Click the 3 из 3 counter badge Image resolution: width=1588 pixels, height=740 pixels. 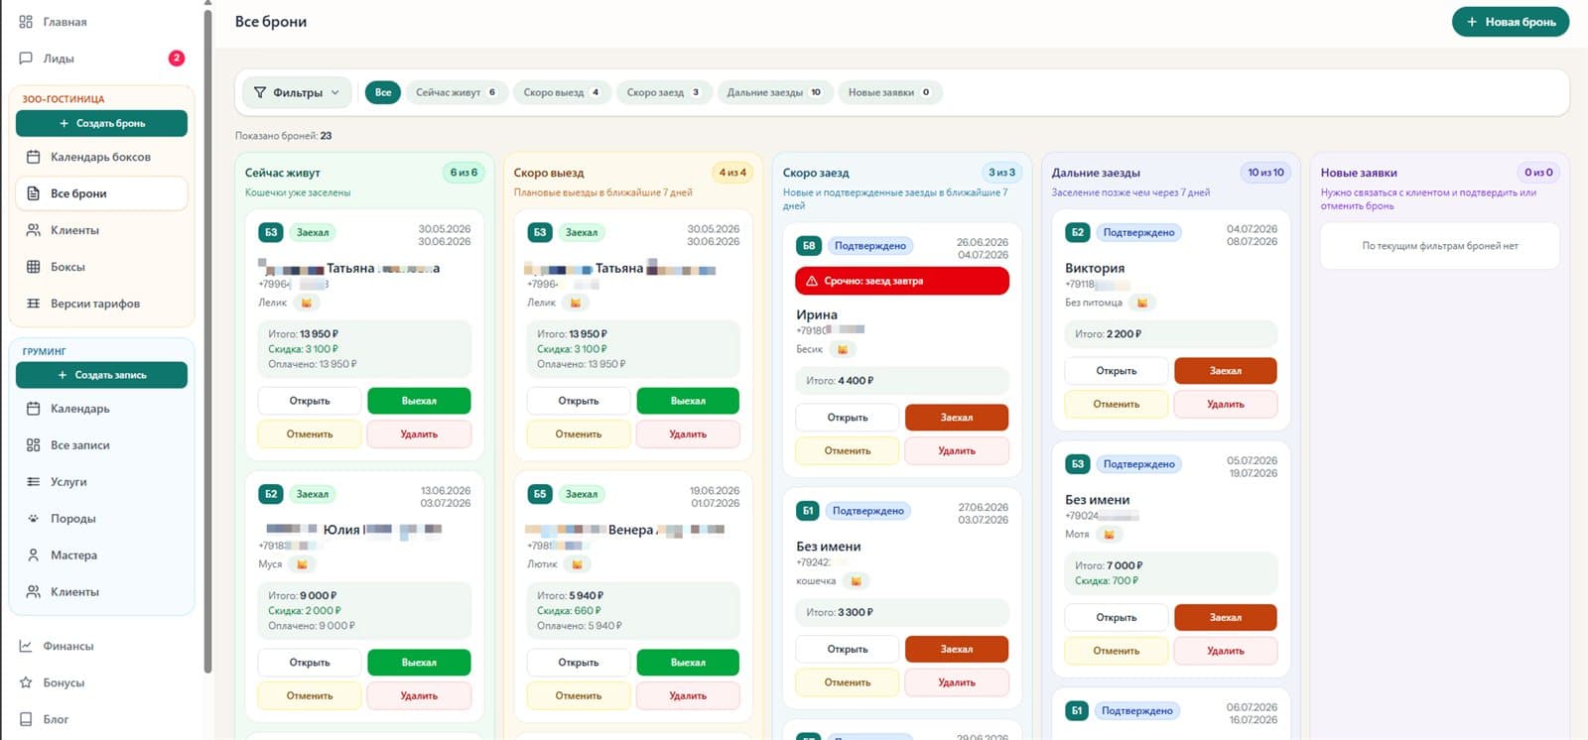[1001, 173]
